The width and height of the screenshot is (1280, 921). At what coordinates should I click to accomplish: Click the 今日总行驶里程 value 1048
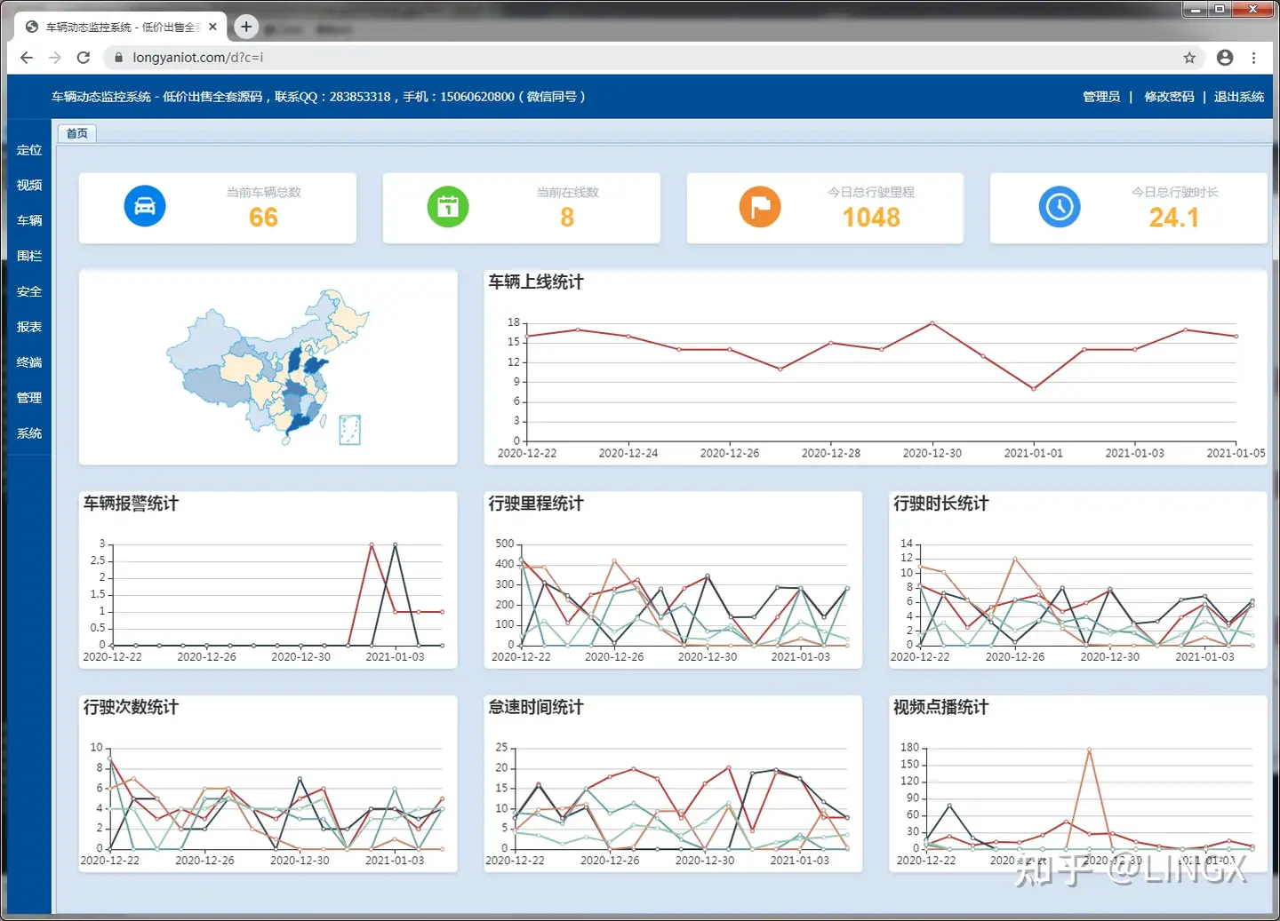[x=871, y=218]
